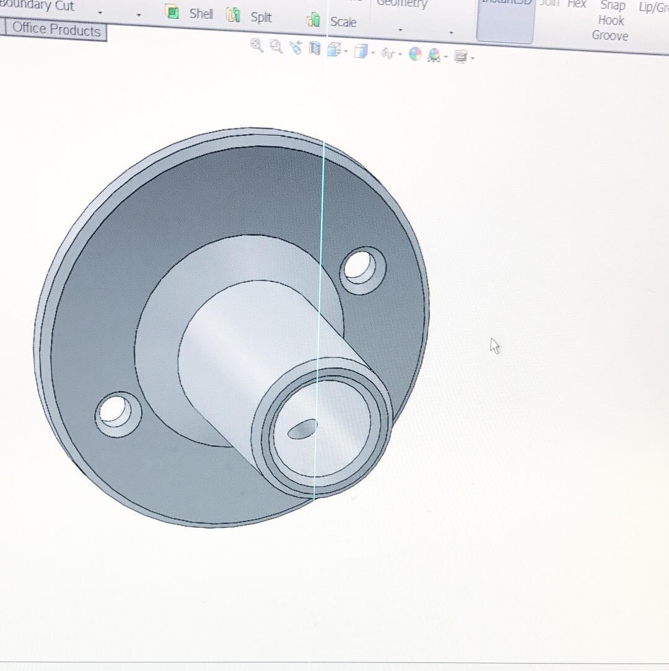Click the Geometry ribbon button
The height and width of the screenshot is (671, 669).
(402, 4)
